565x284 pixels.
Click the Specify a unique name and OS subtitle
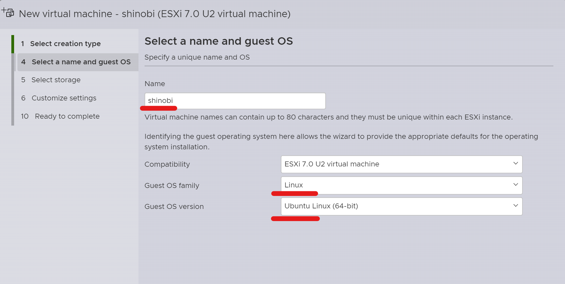point(197,57)
